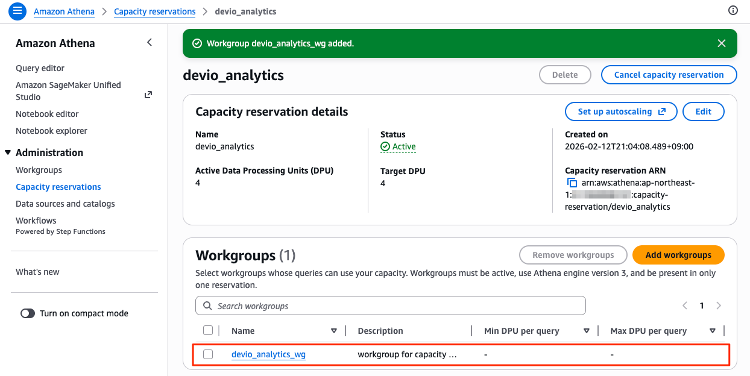
Task: Open Workgroups in sidebar
Action: pos(39,170)
